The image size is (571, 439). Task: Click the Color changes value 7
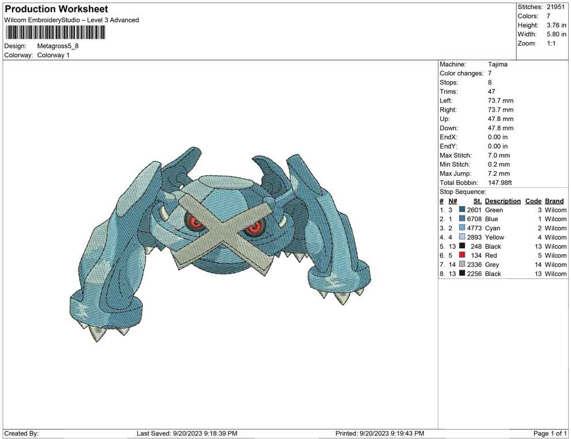pos(490,74)
